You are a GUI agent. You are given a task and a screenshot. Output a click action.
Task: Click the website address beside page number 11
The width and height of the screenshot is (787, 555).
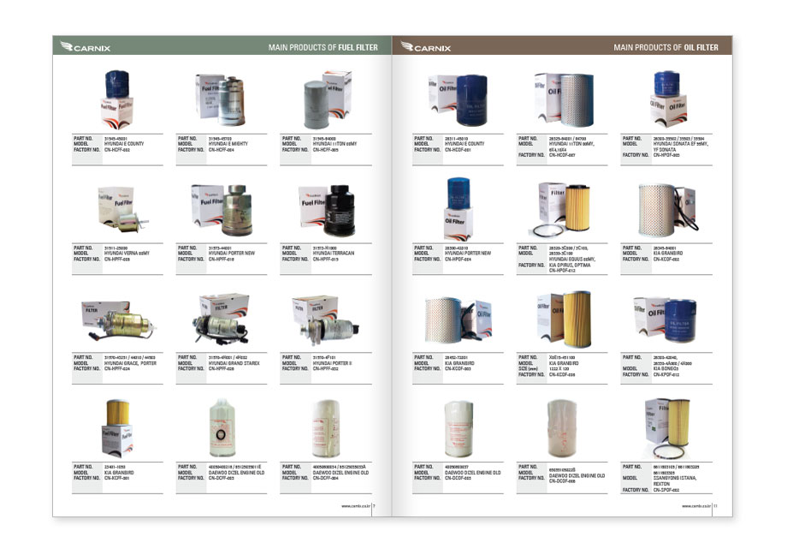[696, 506]
